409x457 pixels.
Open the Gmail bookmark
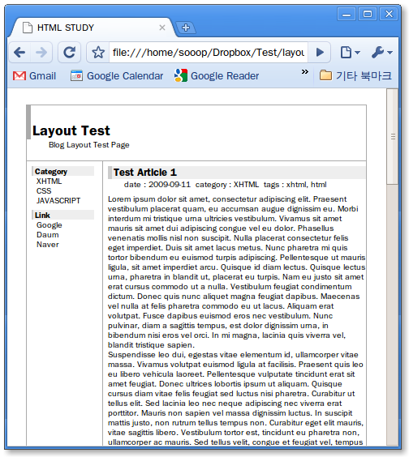pyautogui.click(x=34, y=76)
